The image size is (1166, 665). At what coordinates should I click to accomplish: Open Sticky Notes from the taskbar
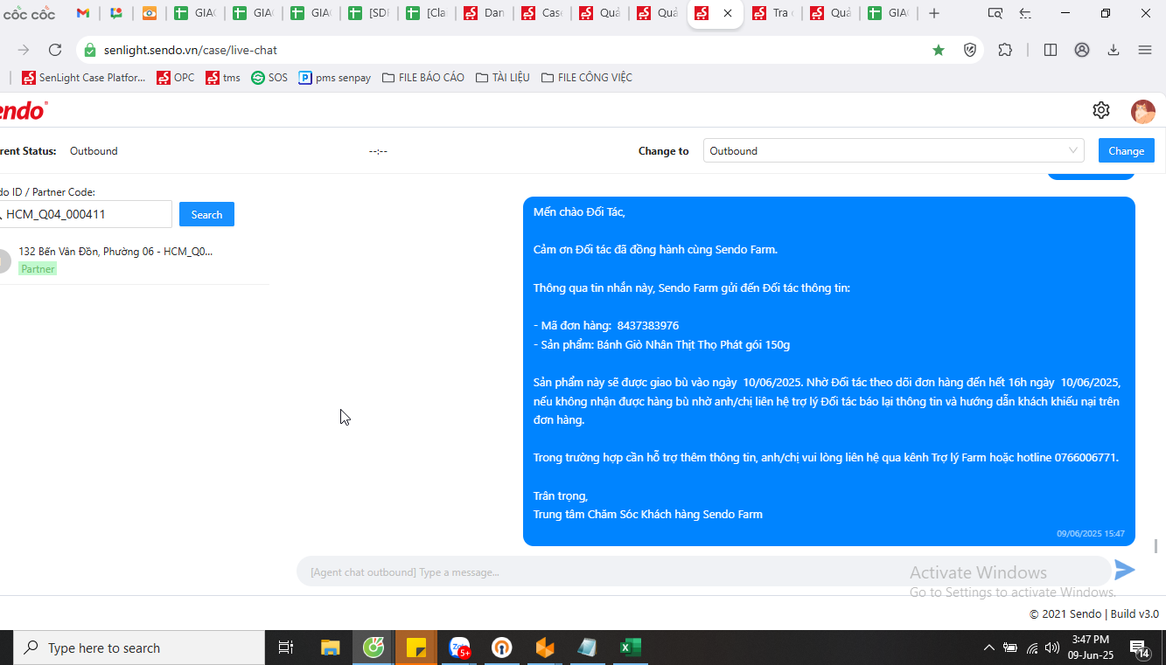coord(416,648)
